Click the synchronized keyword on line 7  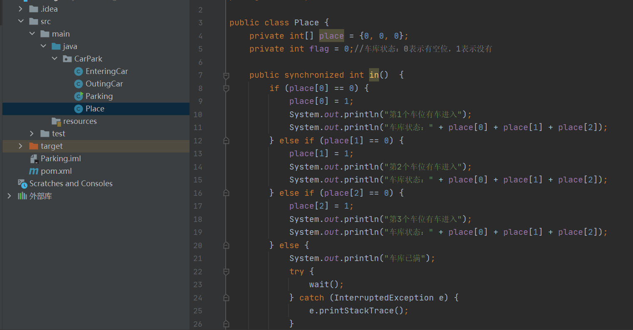[314, 75]
